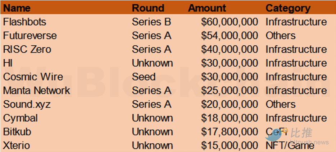Click the Round column header
This screenshot has width=336, height=152.
click(x=148, y=8)
